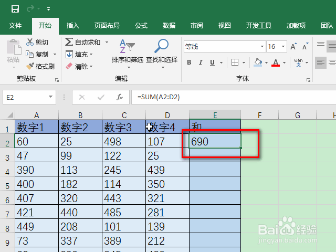Screen dimensions: 336x252
Task: Open the 文件 tab
Action: pos(15,26)
